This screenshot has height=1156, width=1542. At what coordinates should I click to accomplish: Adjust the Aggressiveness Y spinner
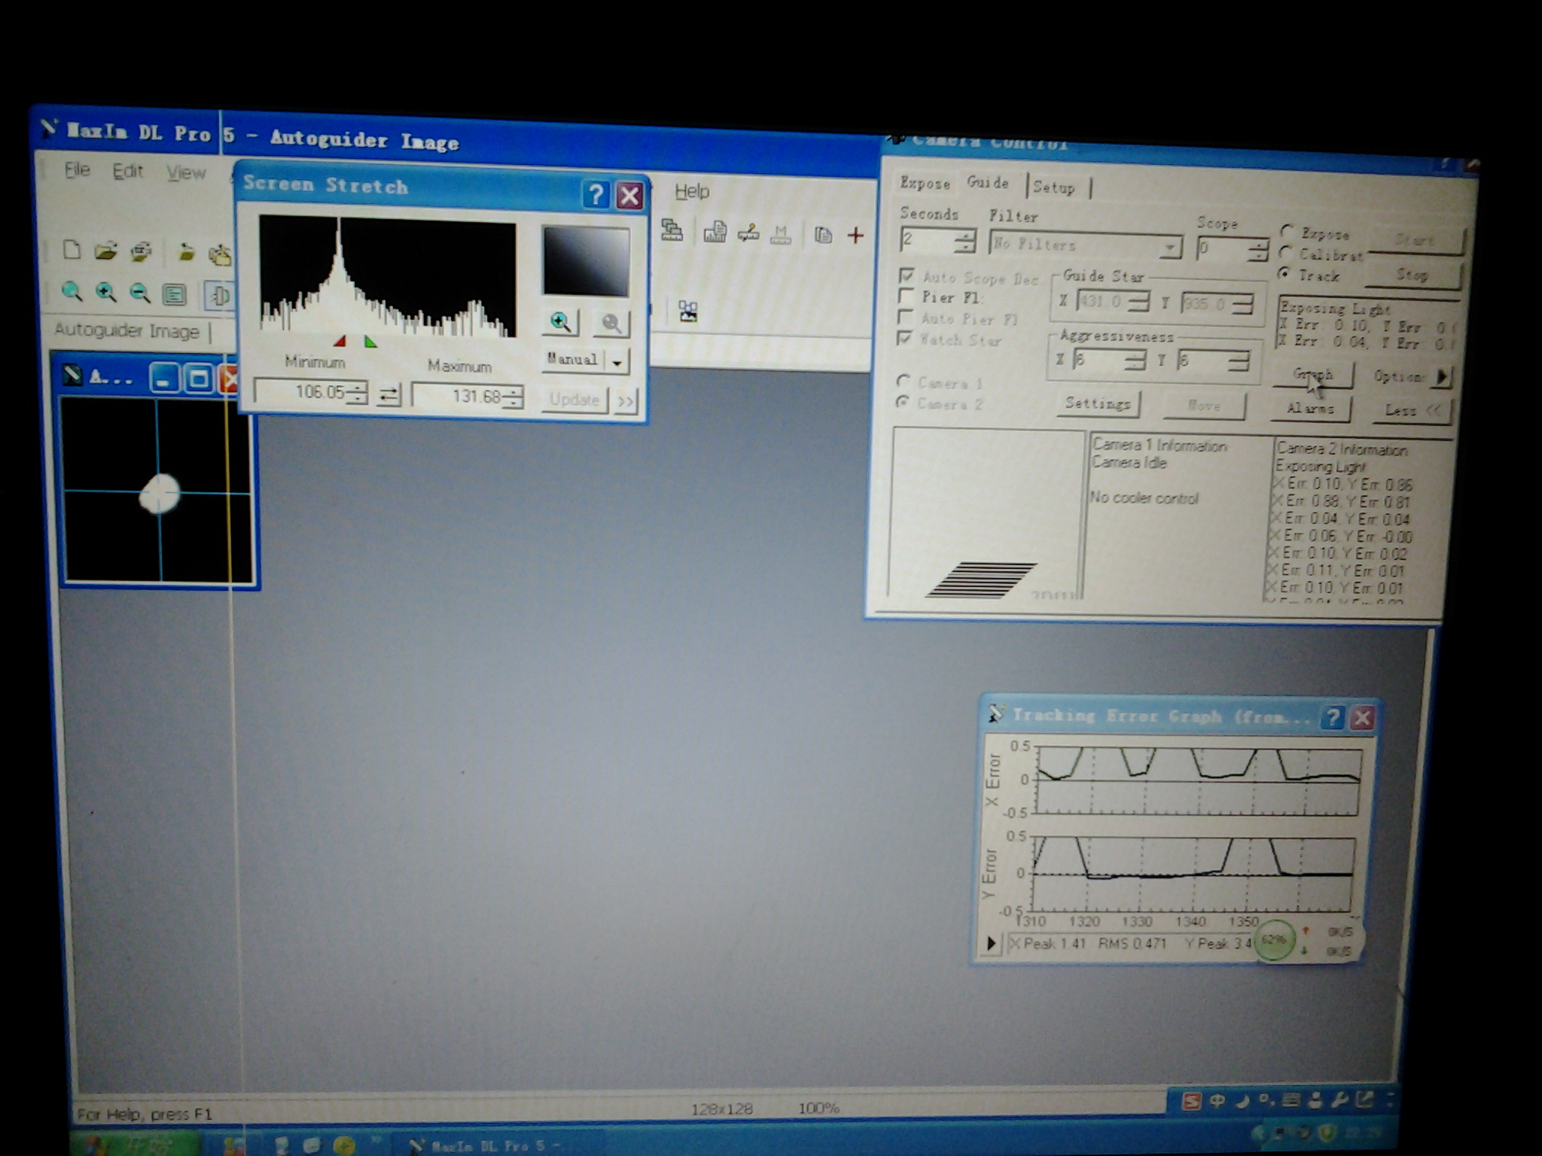click(x=1239, y=363)
